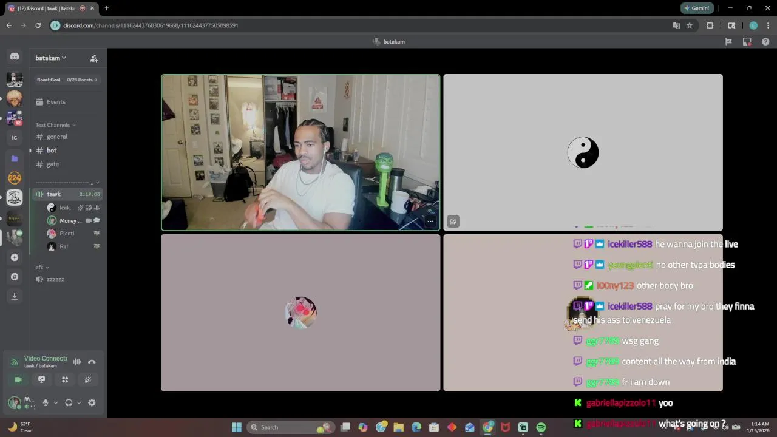Expand the batakam server menu
The width and height of the screenshot is (777, 437).
[x=51, y=58]
